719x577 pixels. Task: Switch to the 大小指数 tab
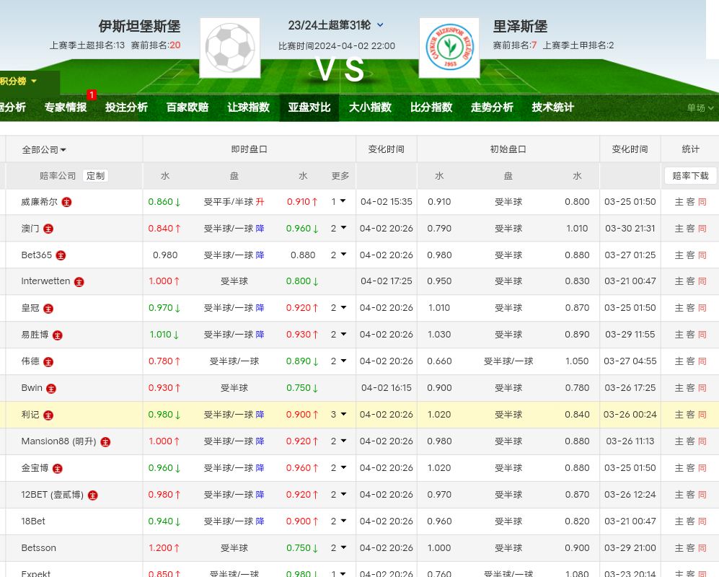(x=370, y=107)
